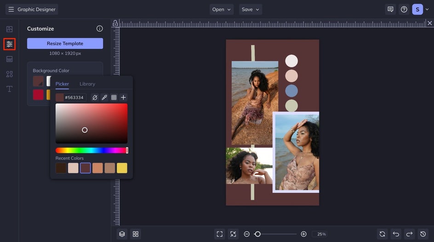Expand the account dropdown chevron
This screenshot has height=242, width=434.
click(x=427, y=9)
